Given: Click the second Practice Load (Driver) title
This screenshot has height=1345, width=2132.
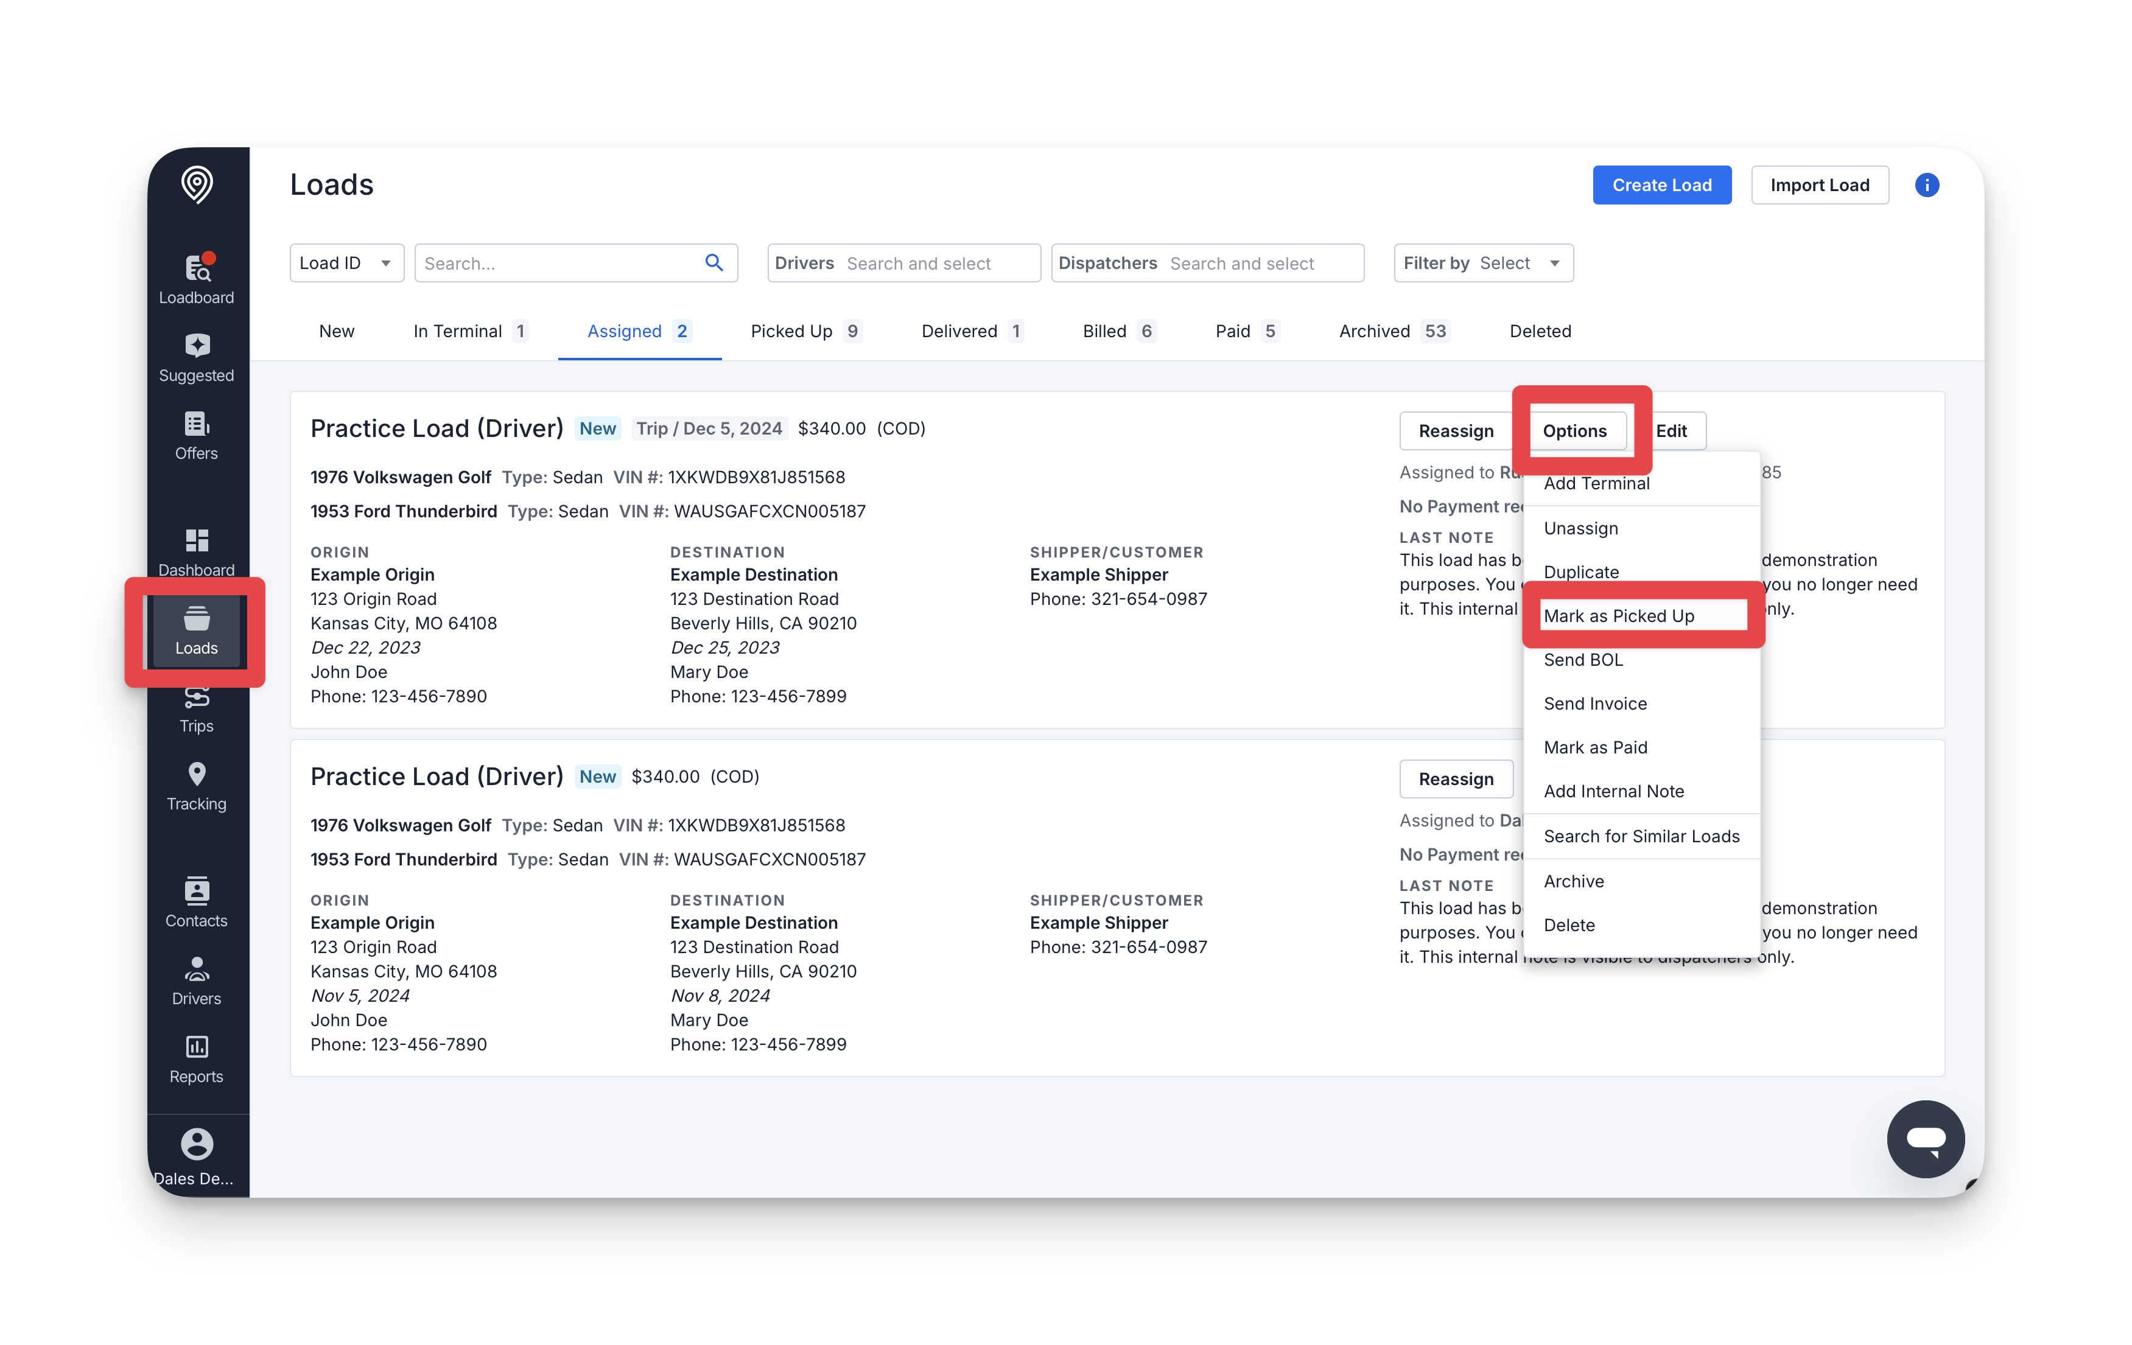Looking at the screenshot, I should (437, 776).
